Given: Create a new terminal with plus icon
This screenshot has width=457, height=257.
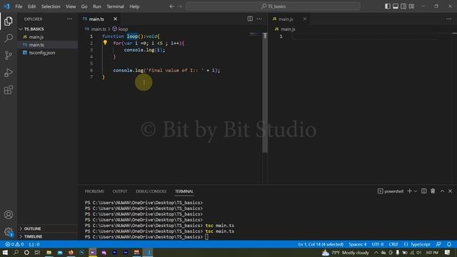Looking at the screenshot, I should (x=409, y=191).
